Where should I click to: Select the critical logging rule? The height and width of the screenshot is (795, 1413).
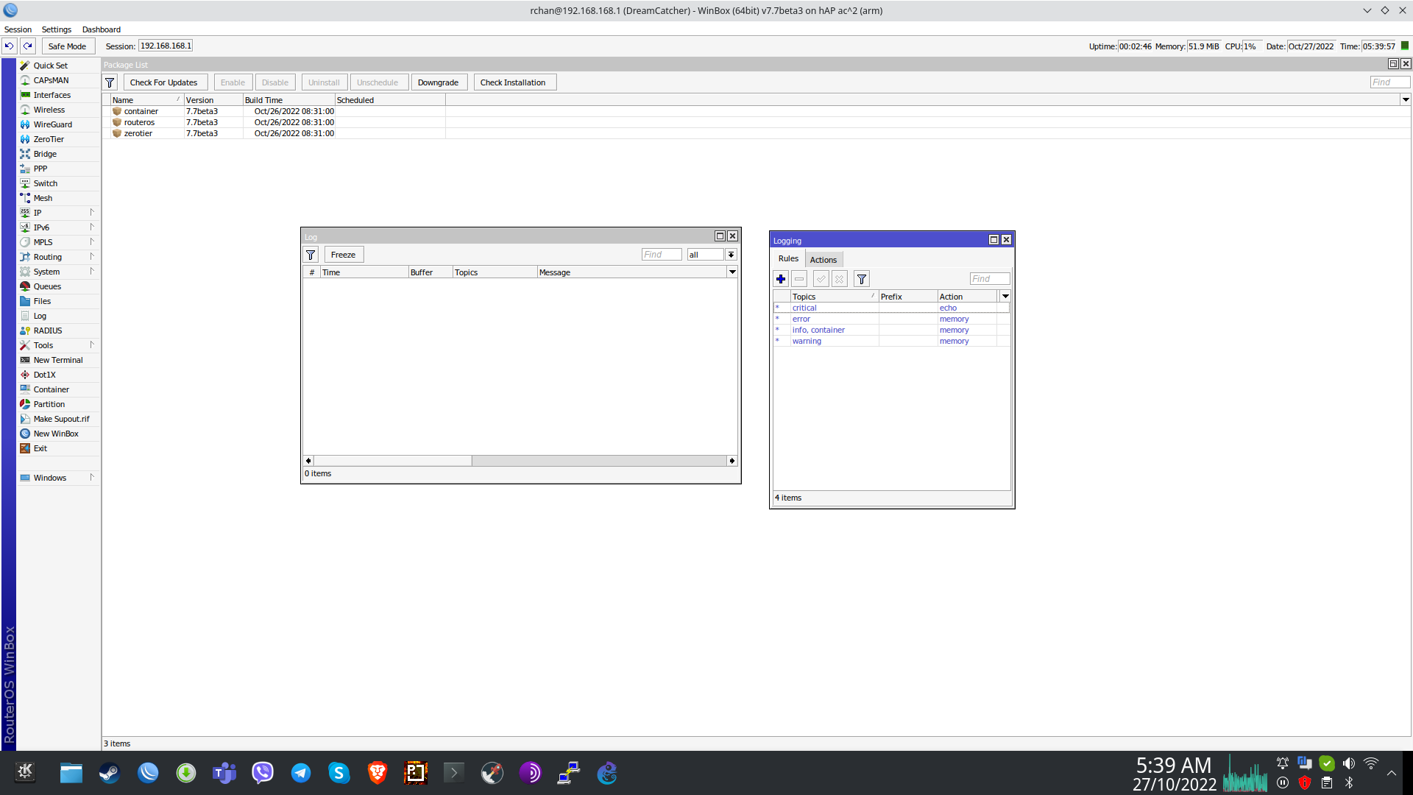pyautogui.click(x=891, y=308)
